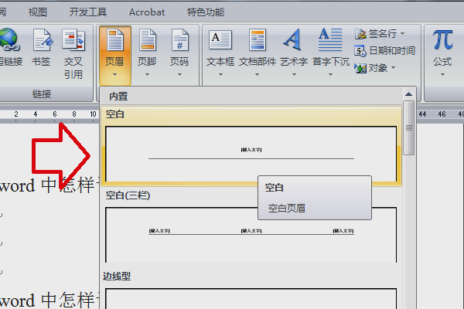
Task: Expand the 文档部件 dropdown arrow
Action: (x=258, y=74)
